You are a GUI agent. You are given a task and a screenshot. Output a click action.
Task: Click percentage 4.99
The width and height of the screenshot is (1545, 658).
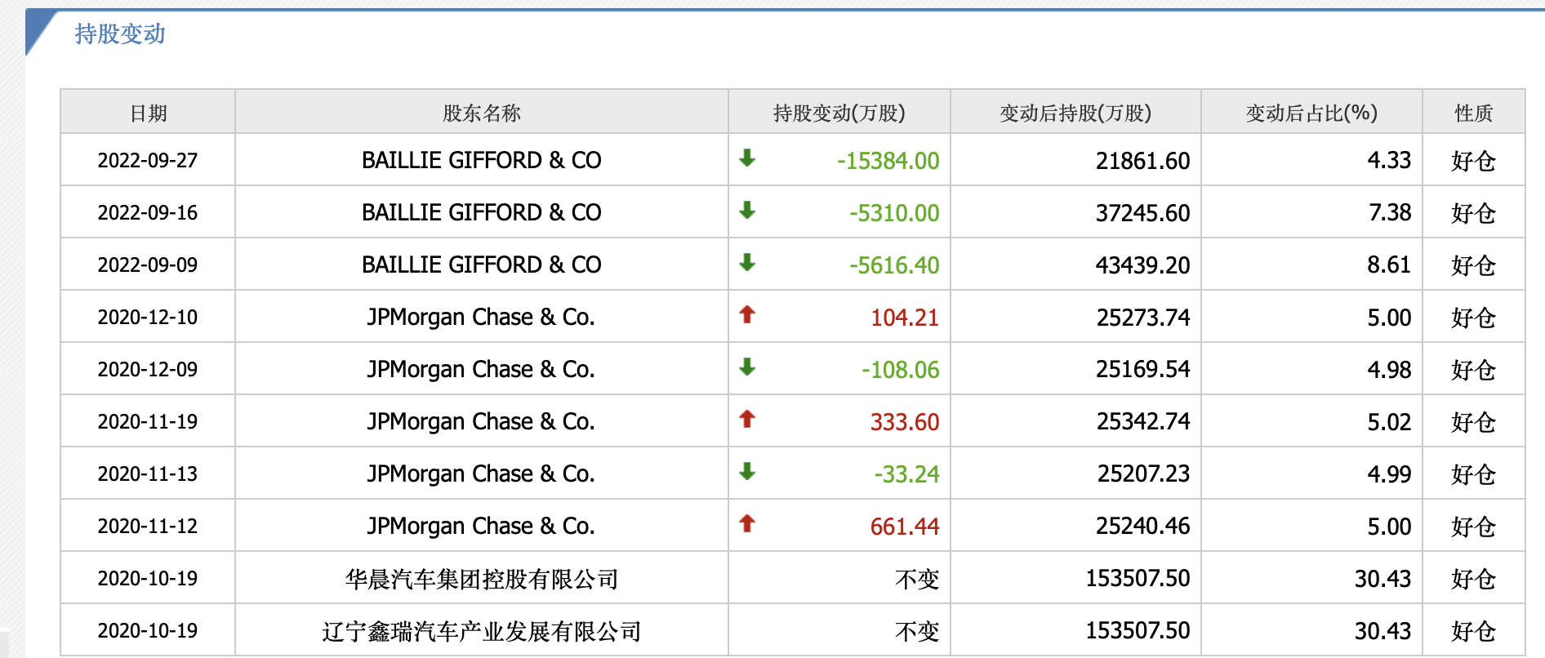(x=1389, y=473)
